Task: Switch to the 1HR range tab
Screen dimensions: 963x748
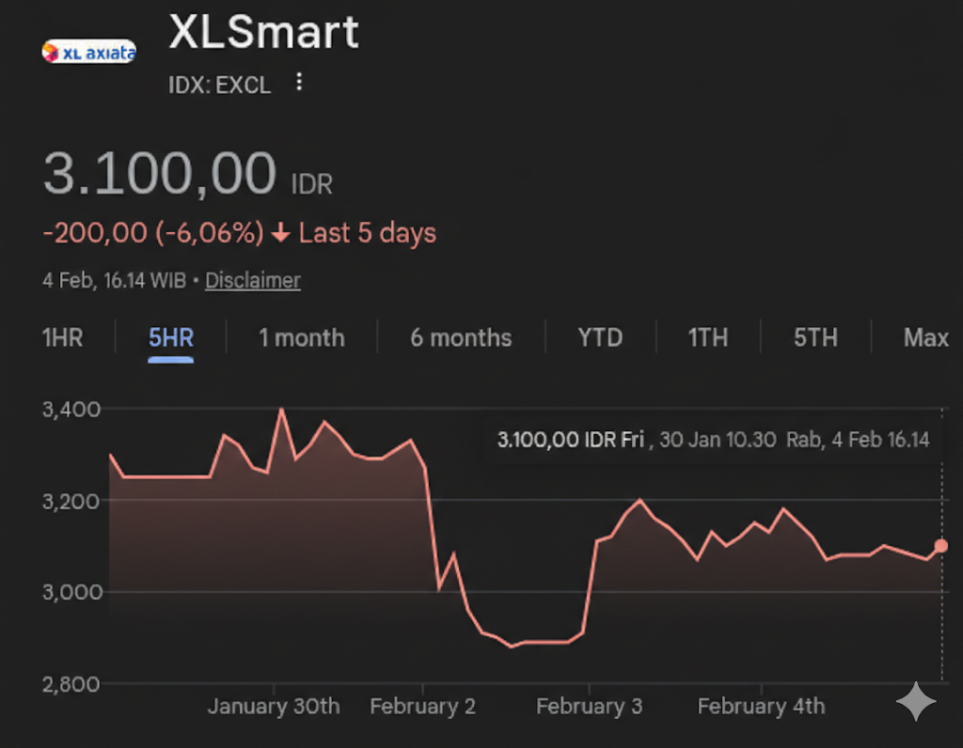Action: [x=62, y=337]
